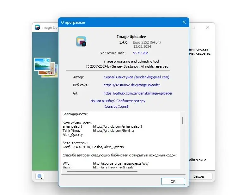Click the 'Git Commit Hash:' label
The image size is (250, 195).
click(x=113, y=53)
